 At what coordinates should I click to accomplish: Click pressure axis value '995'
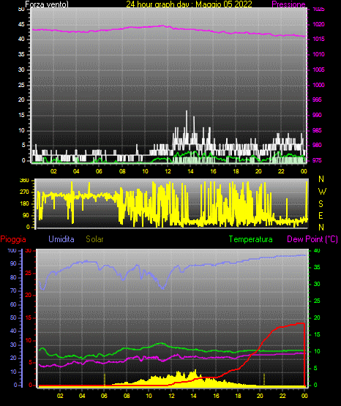(317, 99)
